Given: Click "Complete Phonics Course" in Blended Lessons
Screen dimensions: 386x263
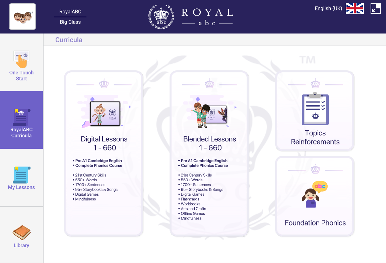Looking at the screenshot, I should [x=204, y=166].
